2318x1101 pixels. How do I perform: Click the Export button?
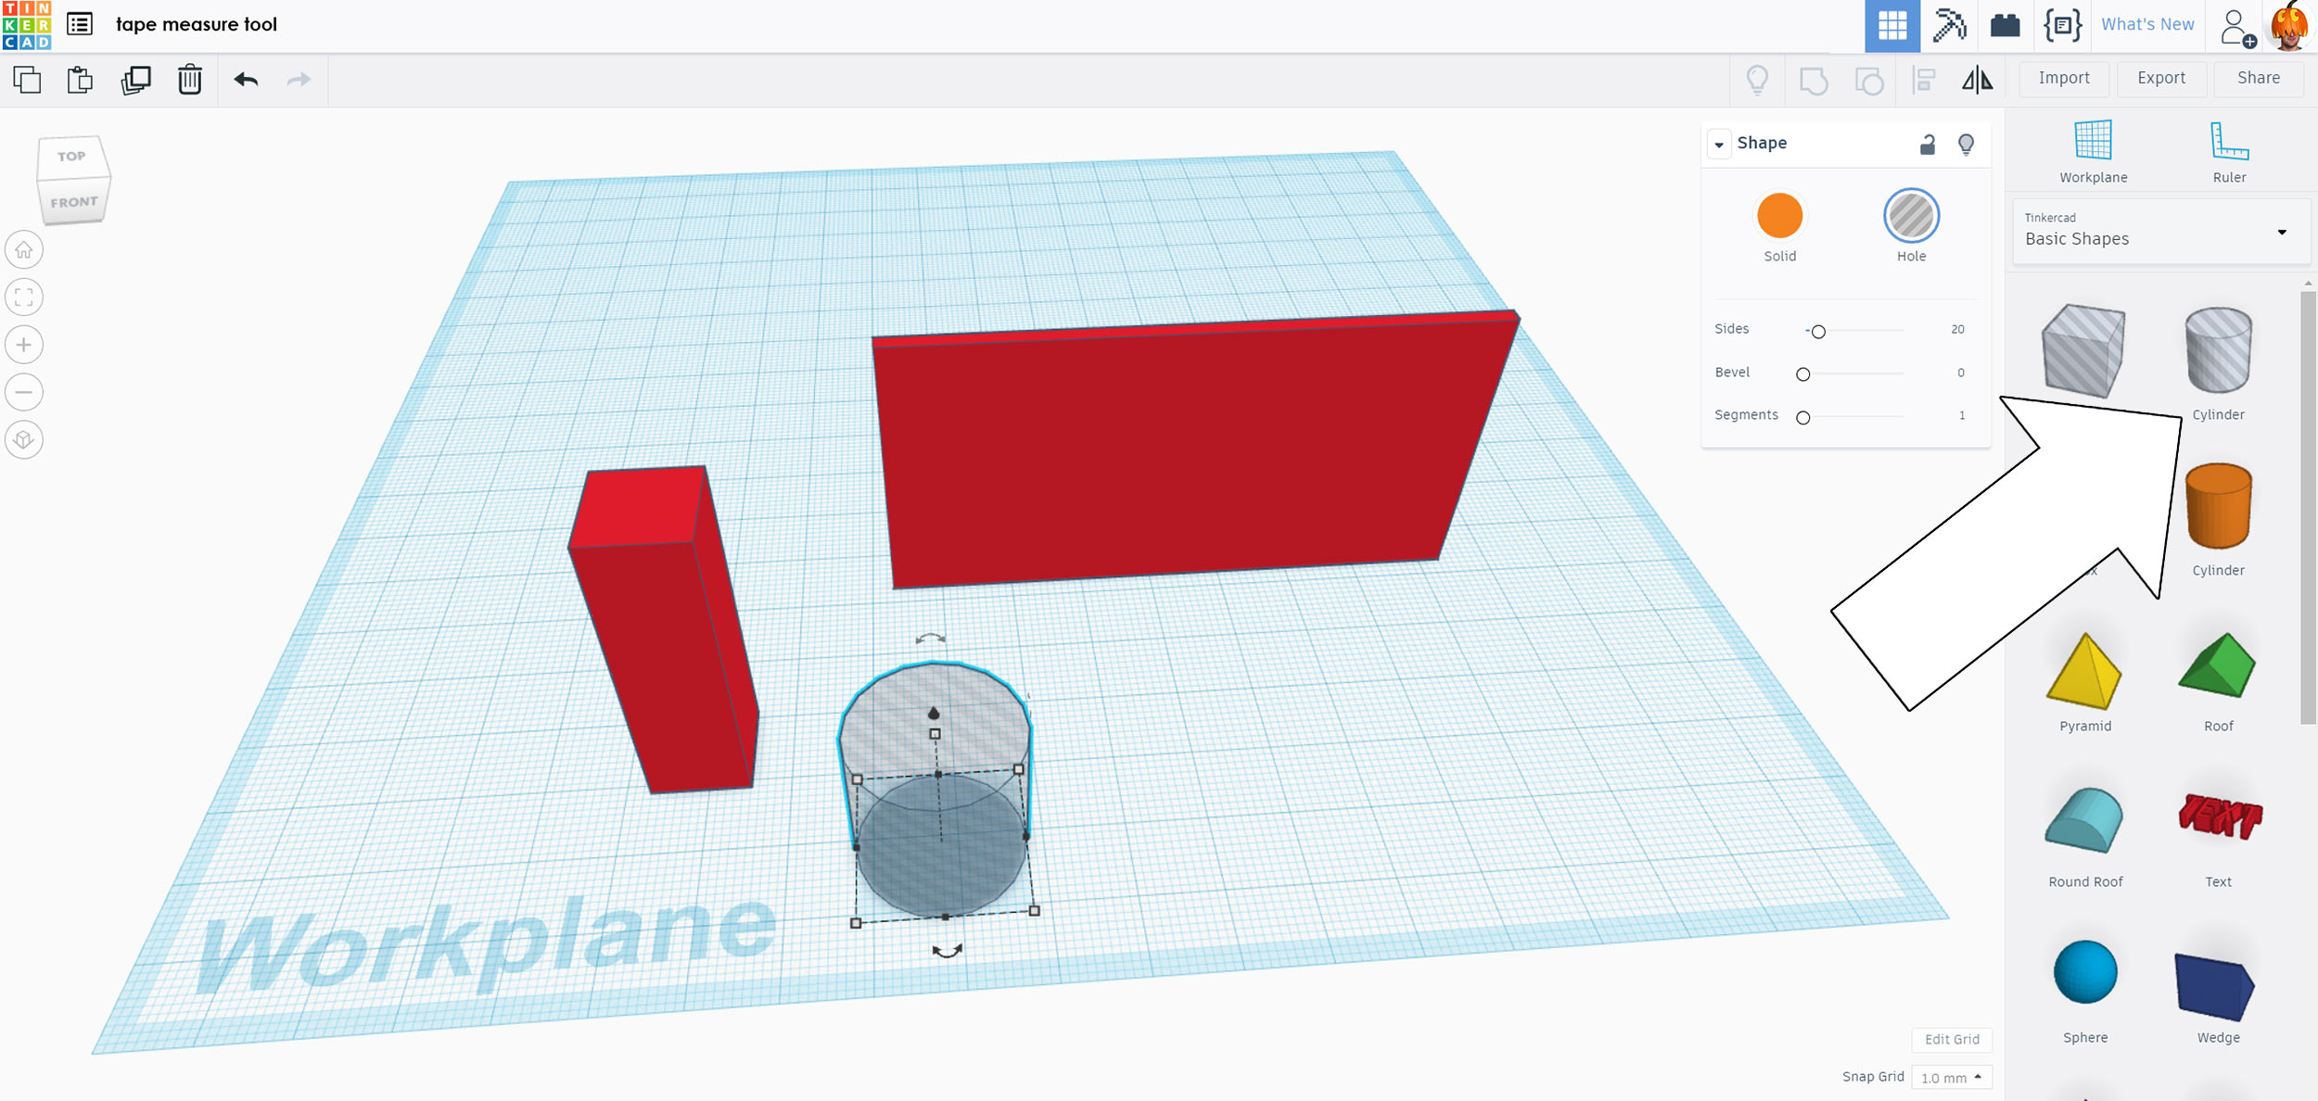[x=2161, y=78]
